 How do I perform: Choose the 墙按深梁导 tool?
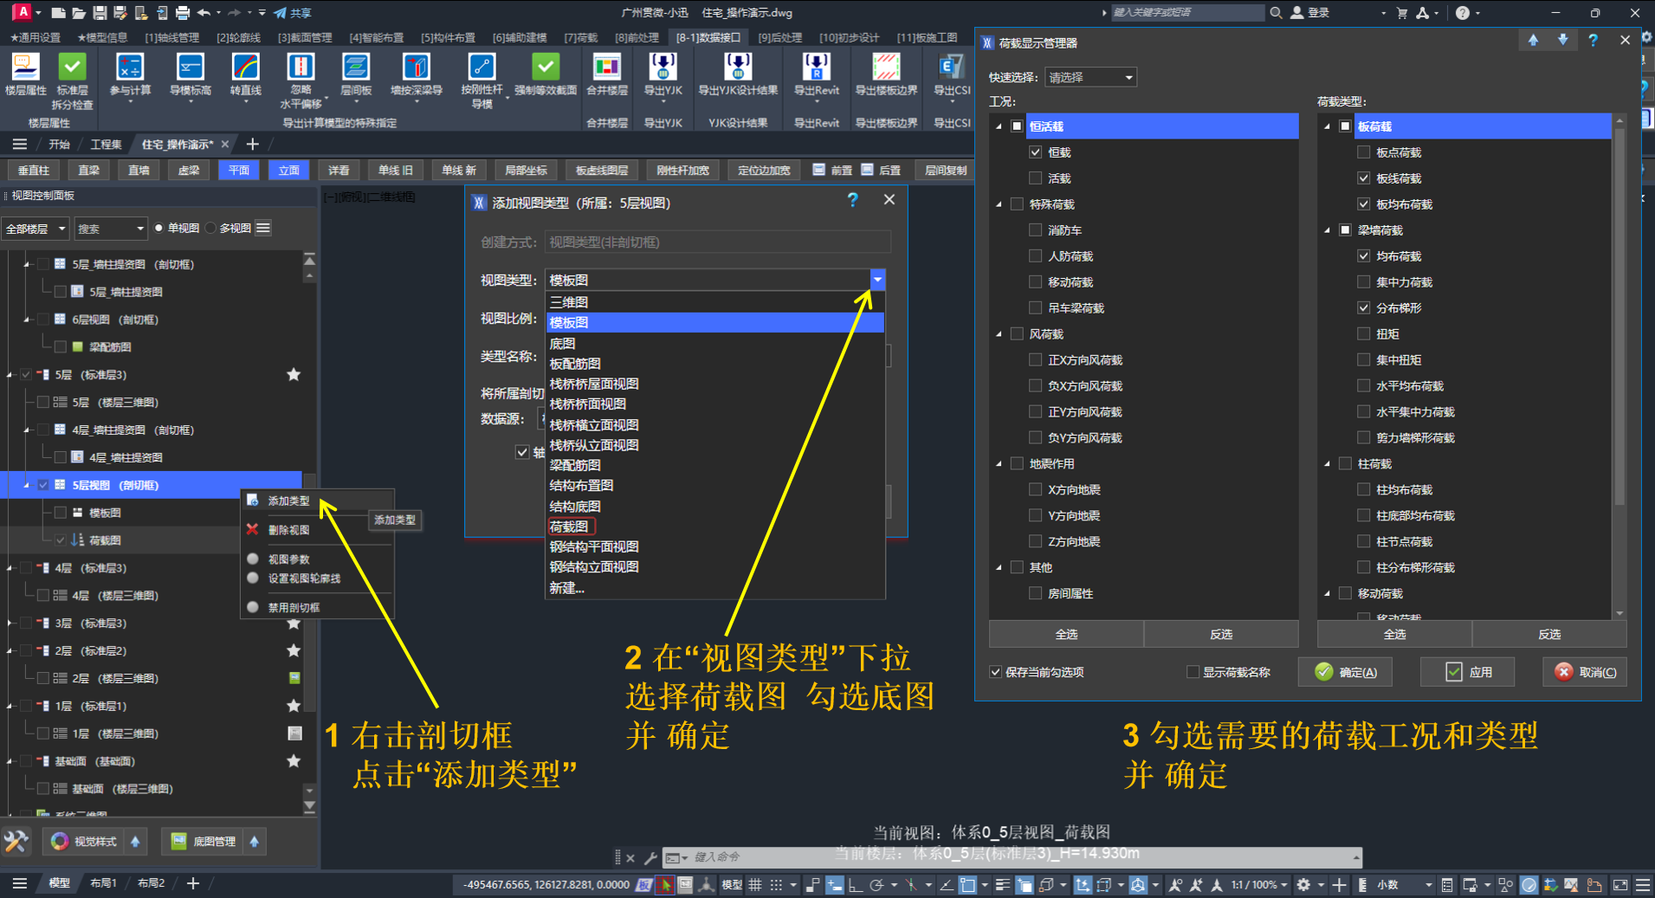click(x=417, y=76)
